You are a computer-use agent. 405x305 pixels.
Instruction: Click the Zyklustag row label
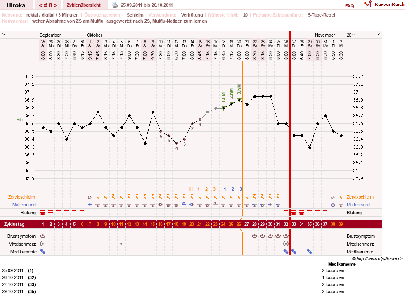click(x=14, y=224)
